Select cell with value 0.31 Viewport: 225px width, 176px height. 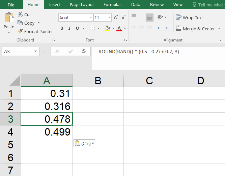(x=47, y=93)
